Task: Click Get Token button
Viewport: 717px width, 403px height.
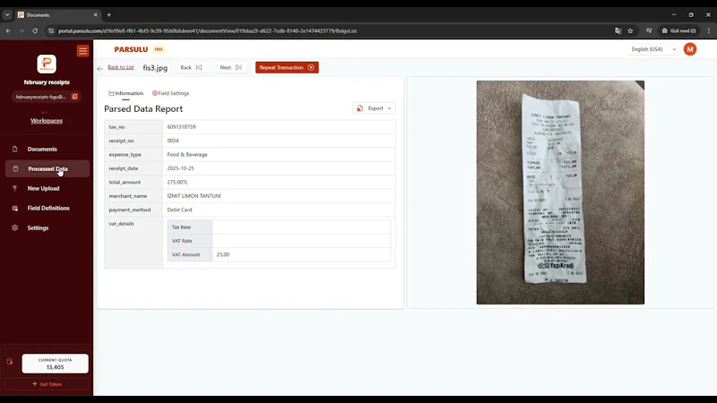Action: coord(47,384)
